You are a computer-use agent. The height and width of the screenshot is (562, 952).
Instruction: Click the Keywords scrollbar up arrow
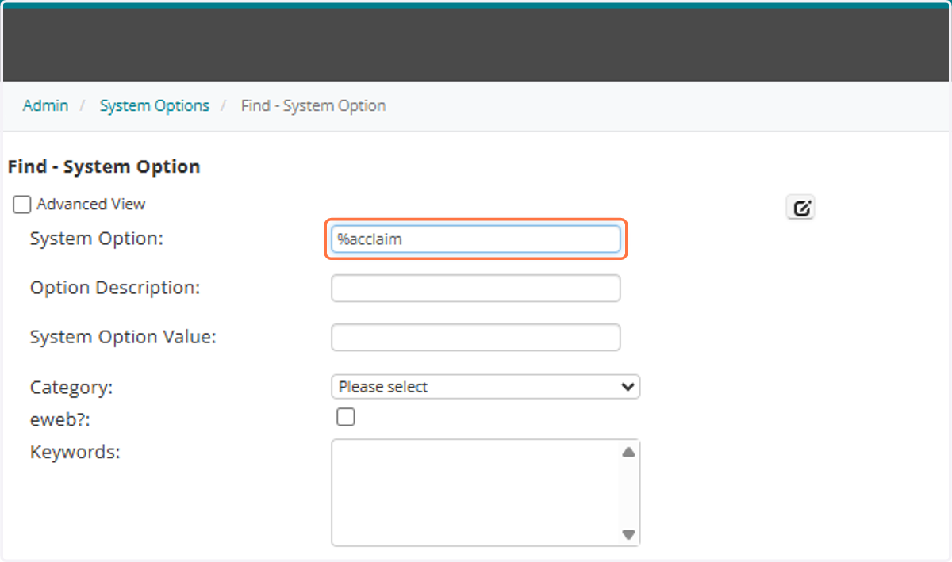[629, 453]
